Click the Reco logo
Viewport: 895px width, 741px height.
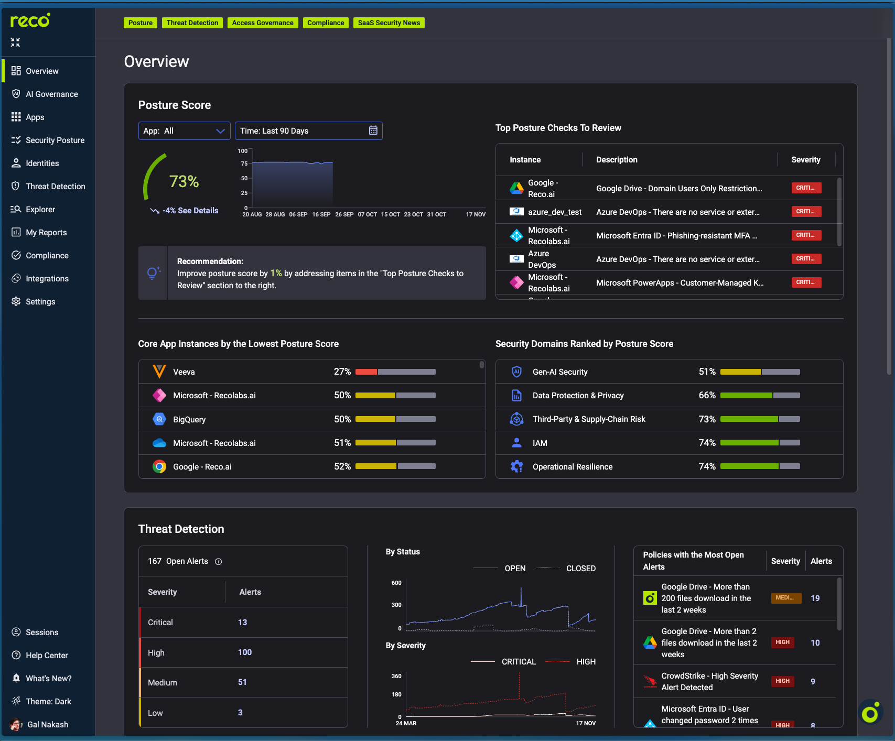coord(30,20)
